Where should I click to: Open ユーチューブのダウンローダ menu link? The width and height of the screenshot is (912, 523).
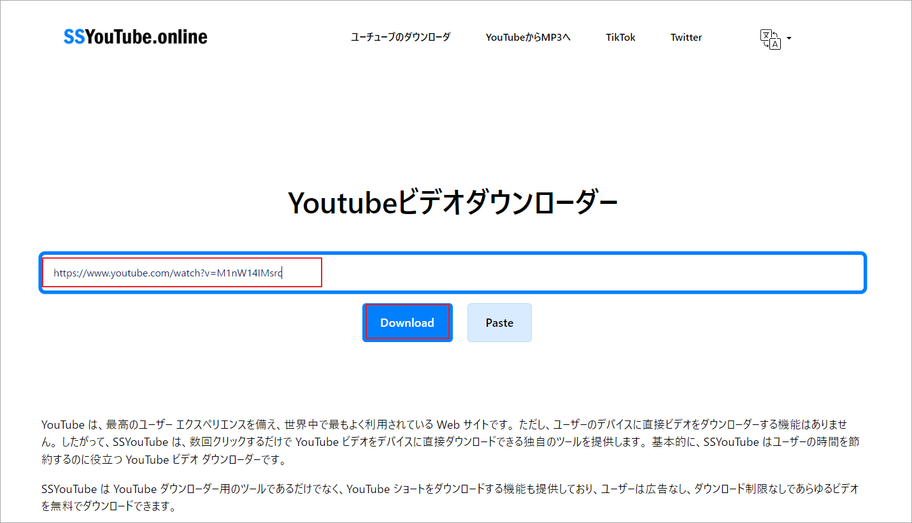click(x=401, y=37)
